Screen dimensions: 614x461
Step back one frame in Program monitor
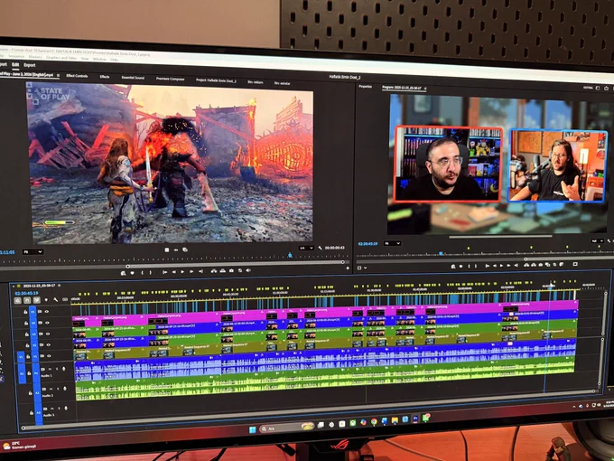[495, 266]
